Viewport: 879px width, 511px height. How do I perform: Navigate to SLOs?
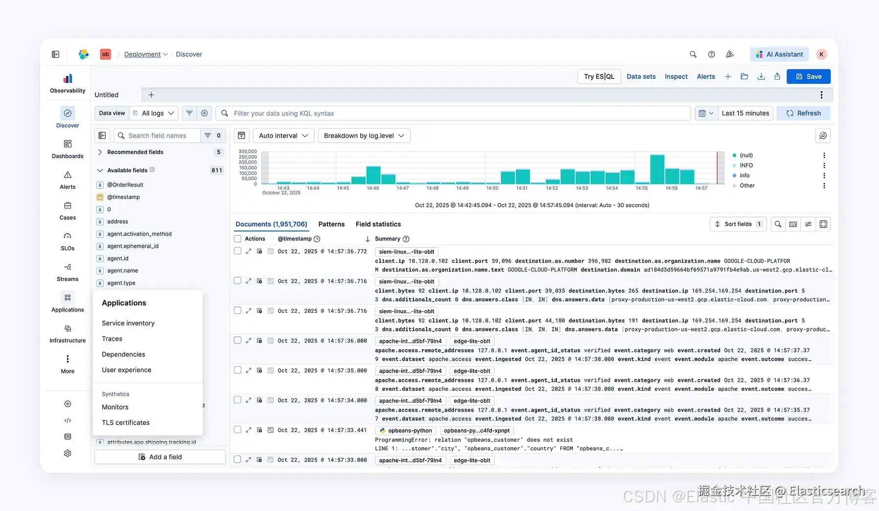click(68, 242)
